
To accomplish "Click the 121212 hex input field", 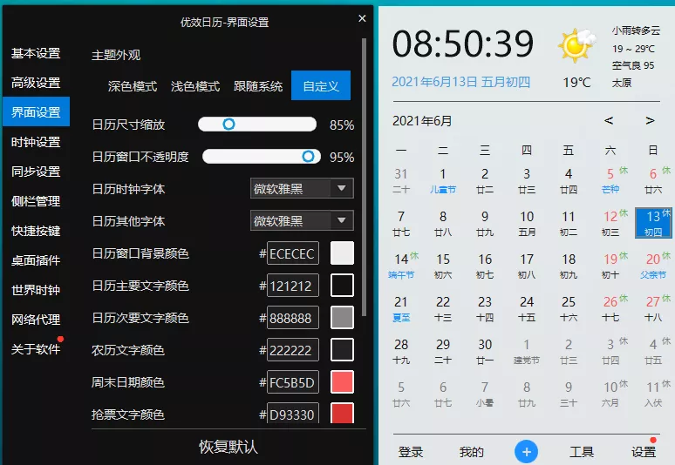I will (293, 286).
